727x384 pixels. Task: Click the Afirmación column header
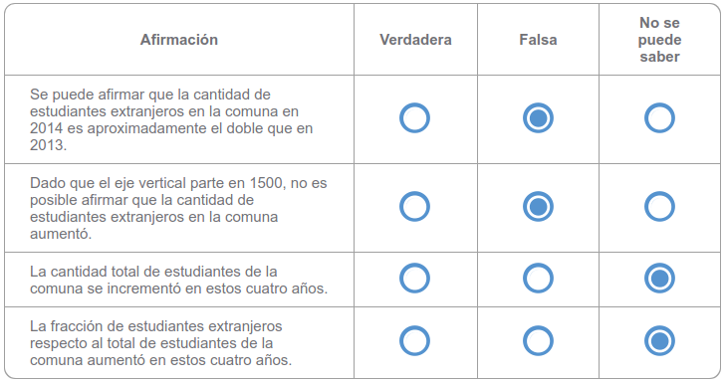179,40
